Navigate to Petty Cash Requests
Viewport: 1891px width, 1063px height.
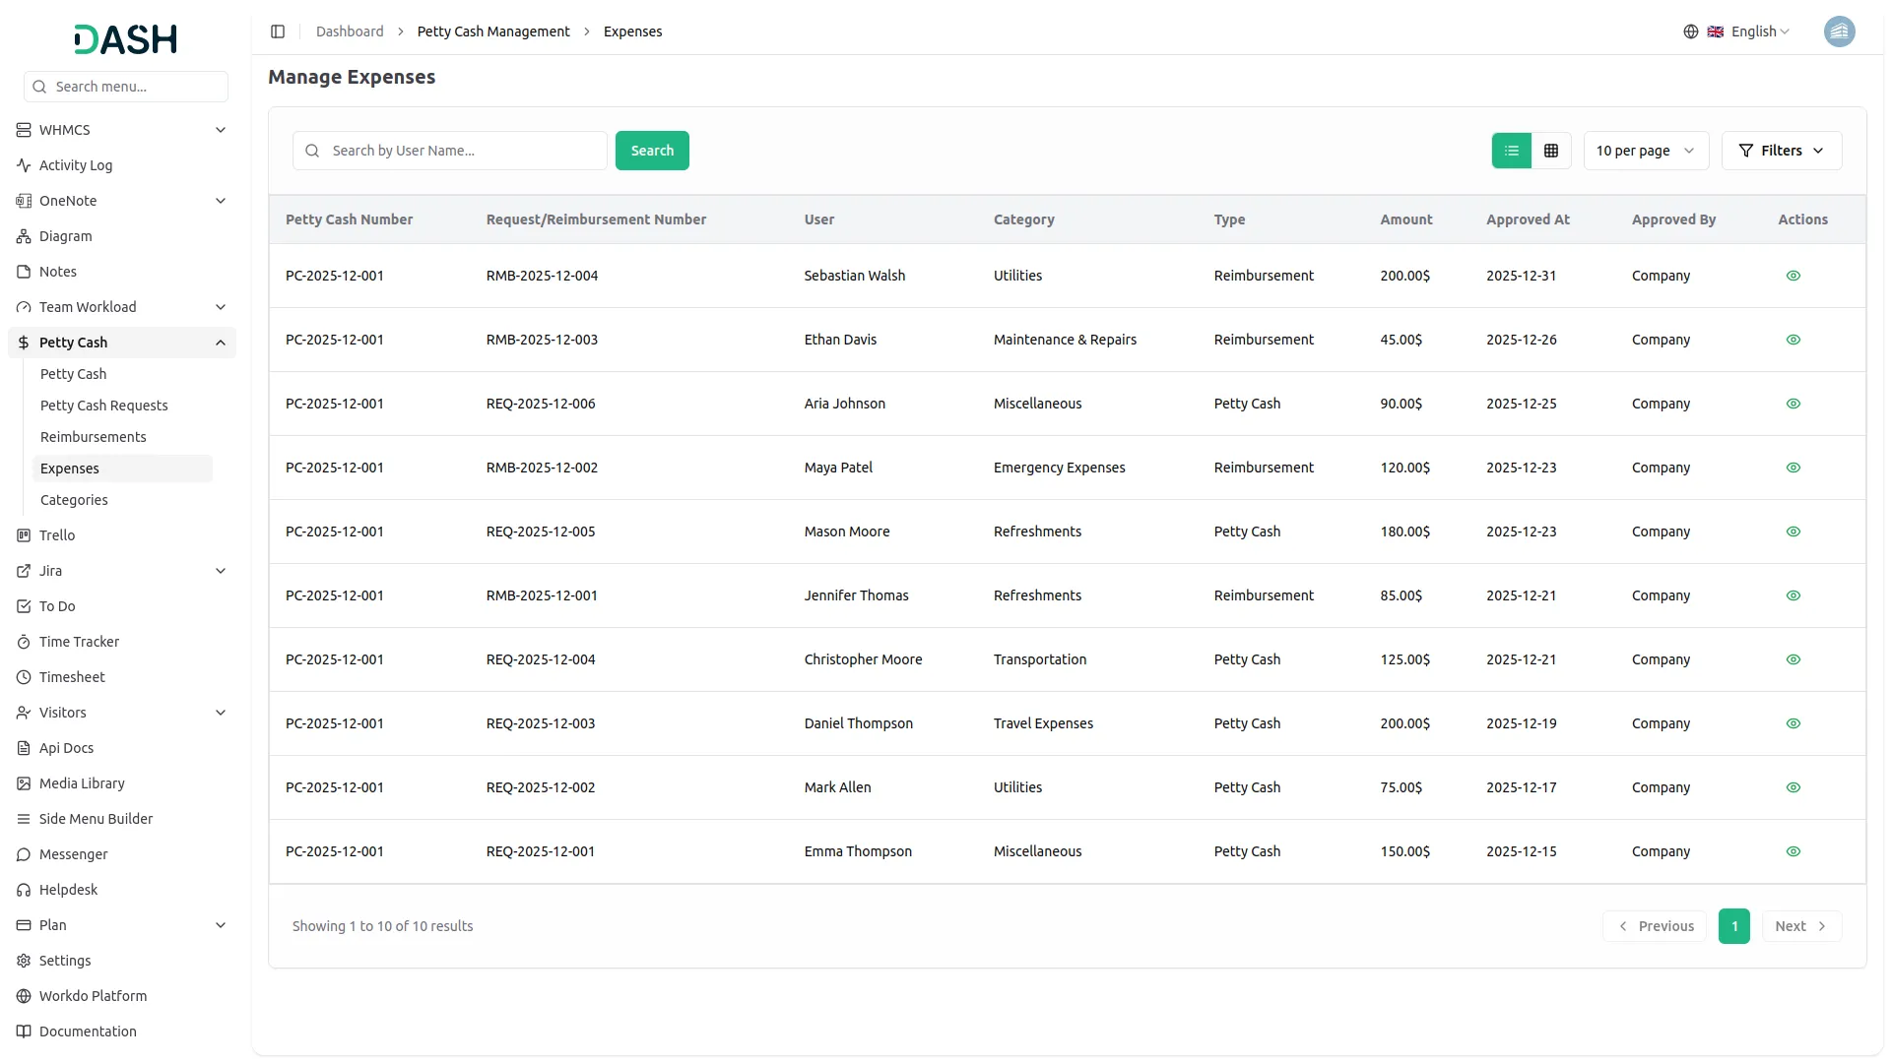click(103, 405)
